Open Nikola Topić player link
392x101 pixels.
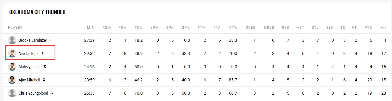click(x=29, y=53)
